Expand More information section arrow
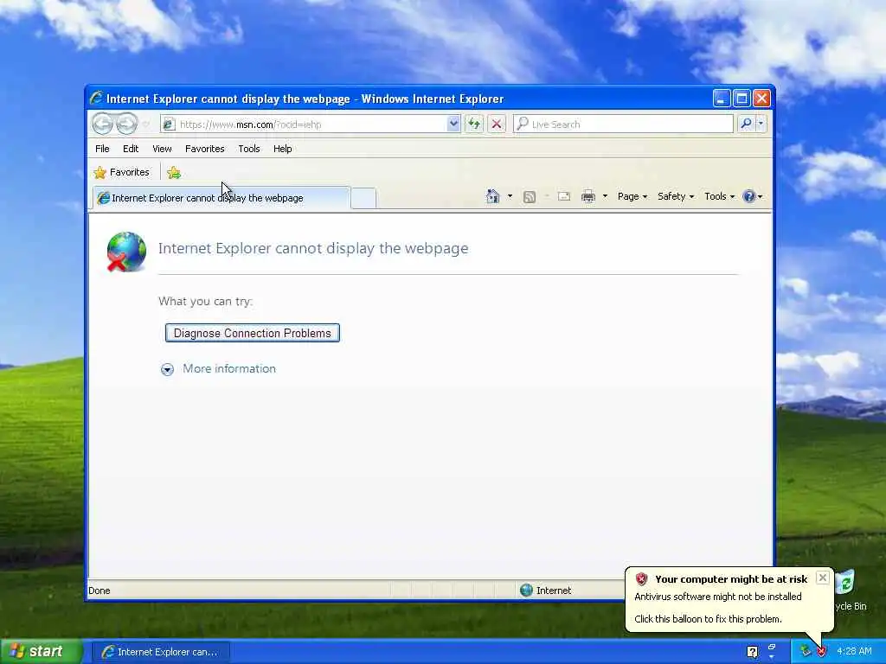 pos(167,369)
